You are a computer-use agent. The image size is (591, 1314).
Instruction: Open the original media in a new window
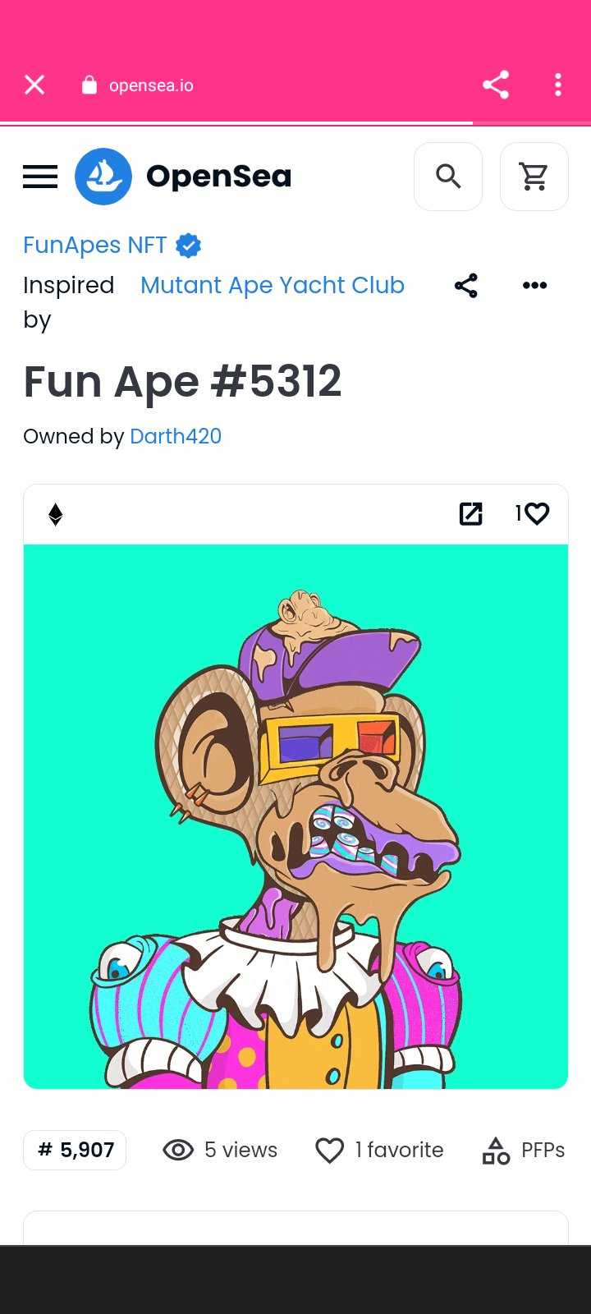(x=470, y=514)
